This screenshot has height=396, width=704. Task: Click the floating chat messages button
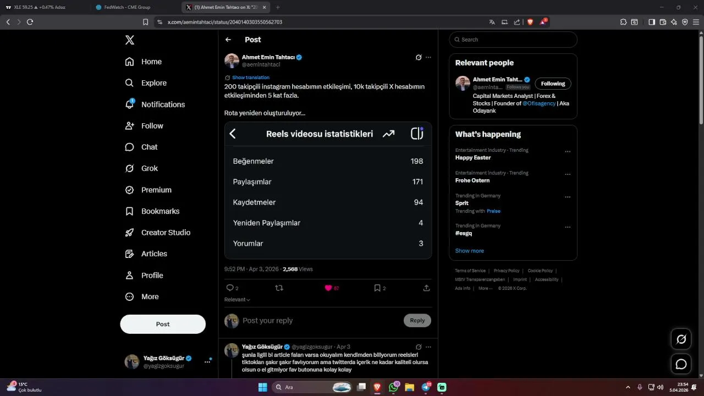point(681,364)
